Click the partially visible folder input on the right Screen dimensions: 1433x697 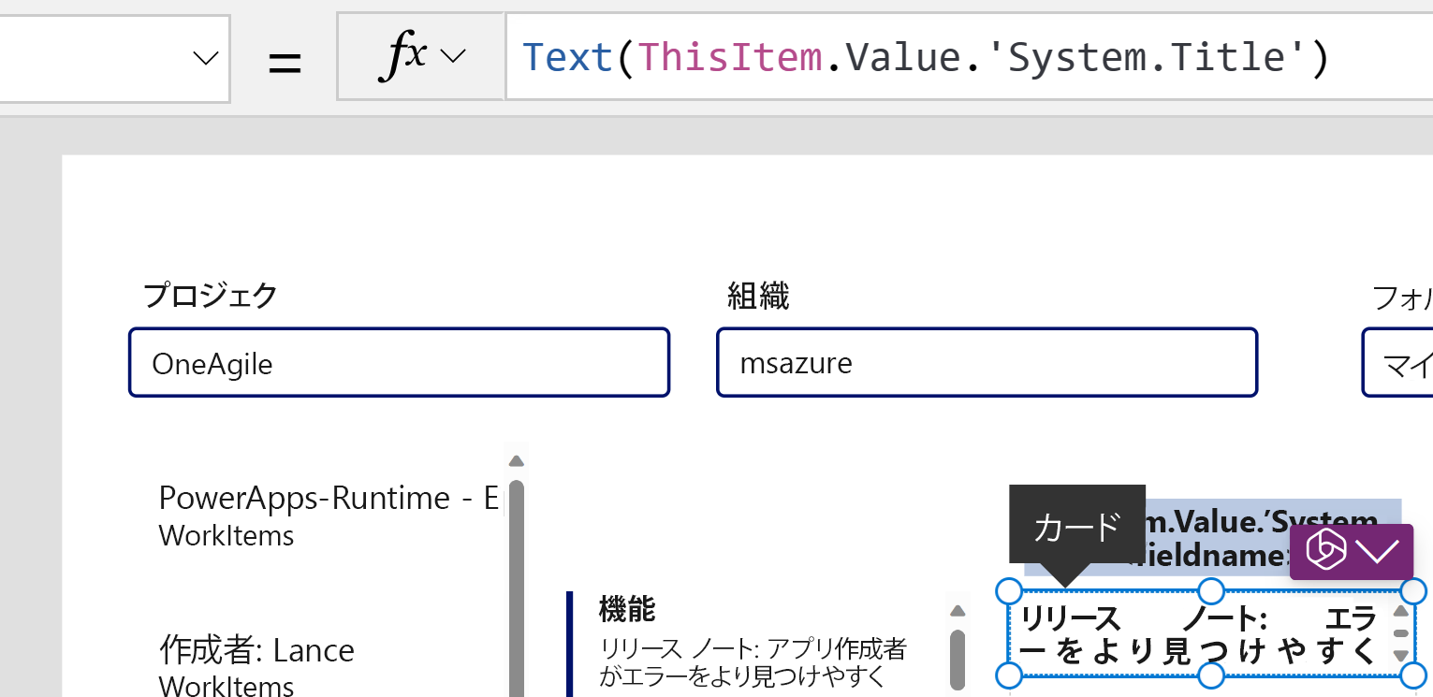tap(1397, 362)
